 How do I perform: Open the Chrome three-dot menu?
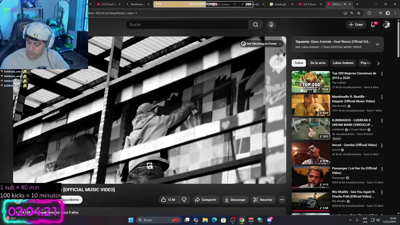(x=395, y=13)
